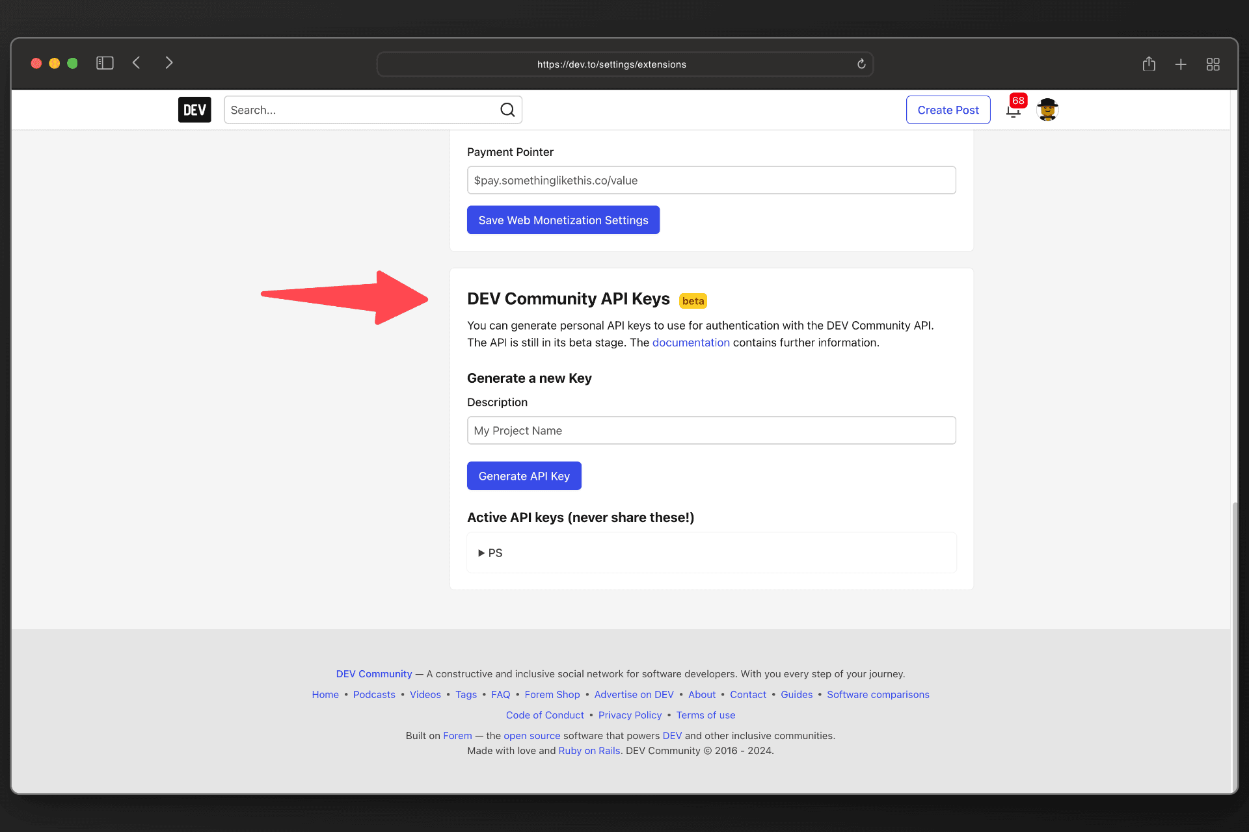The width and height of the screenshot is (1249, 832).
Task: Select the Payment Pointer input
Action: point(712,180)
